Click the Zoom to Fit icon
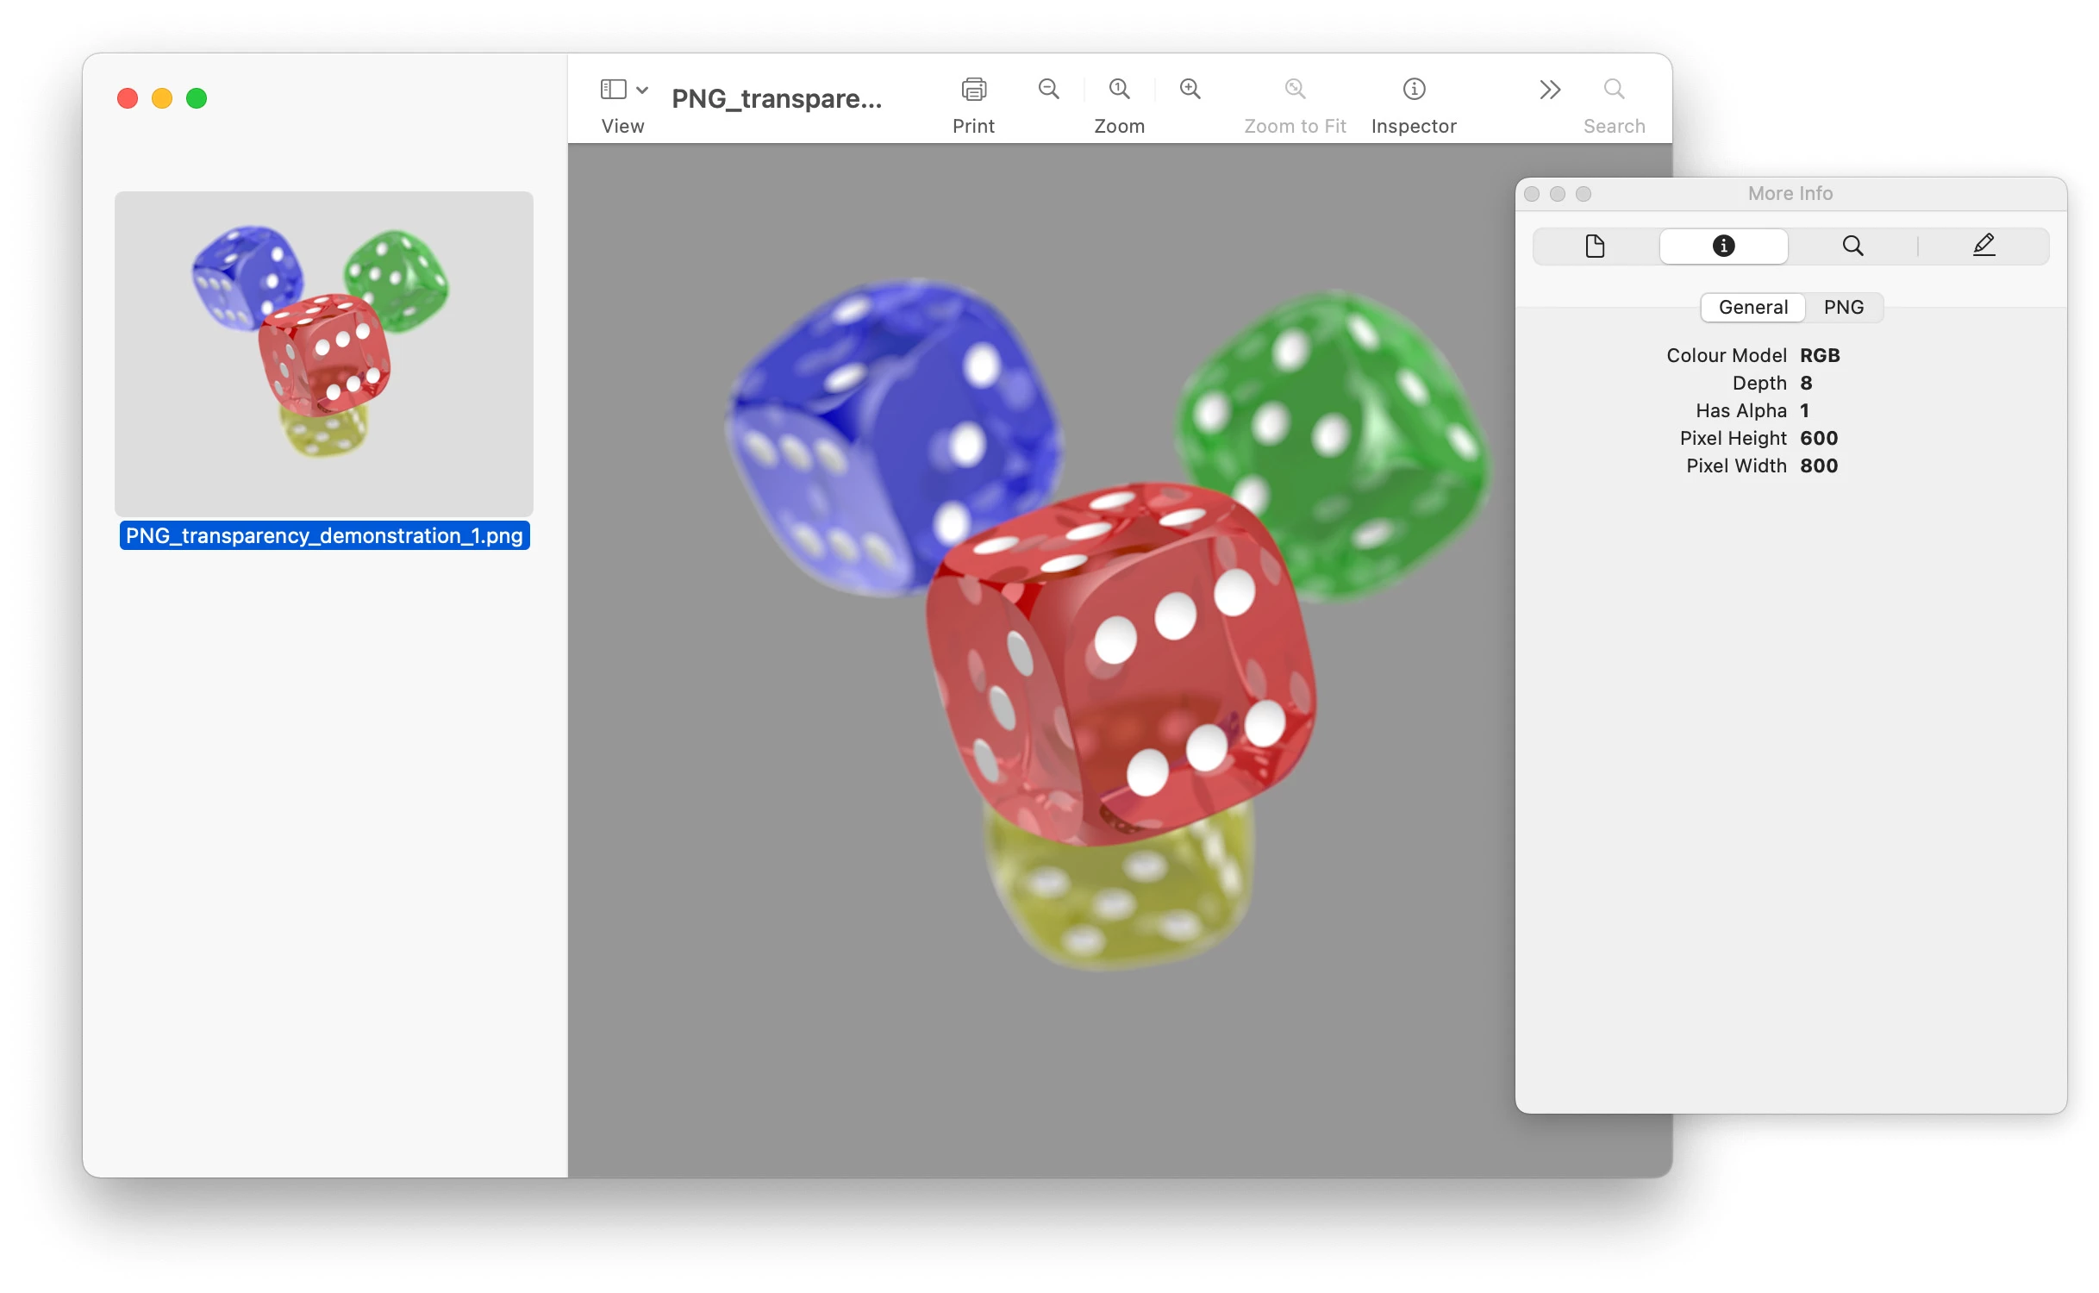2099x1293 pixels. point(1294,89)
